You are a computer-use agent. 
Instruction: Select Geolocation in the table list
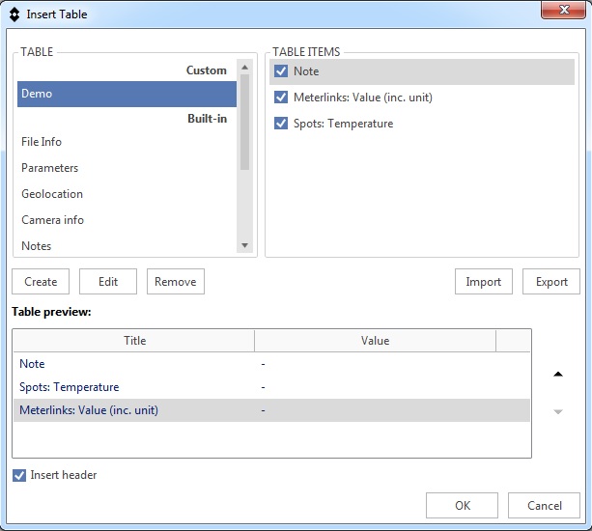(52, 194)
